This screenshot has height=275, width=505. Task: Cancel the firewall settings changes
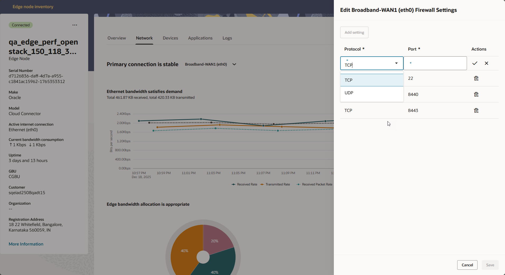(x=467, y=265)
